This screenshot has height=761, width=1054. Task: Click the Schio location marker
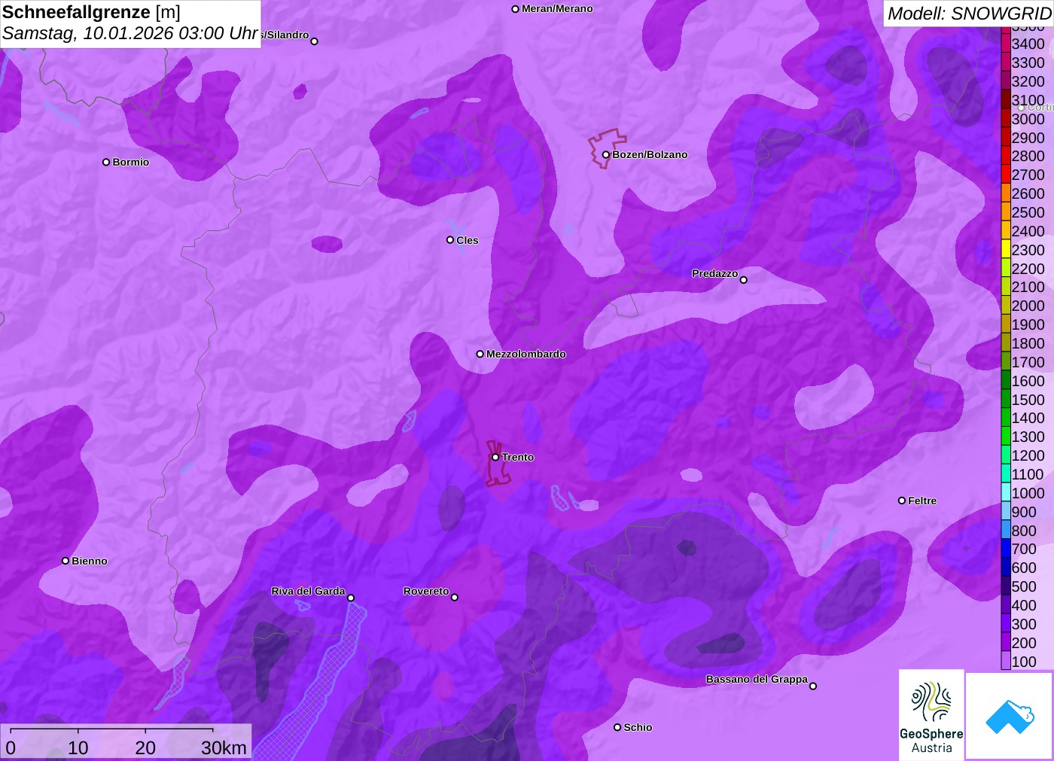click(617, 727)
